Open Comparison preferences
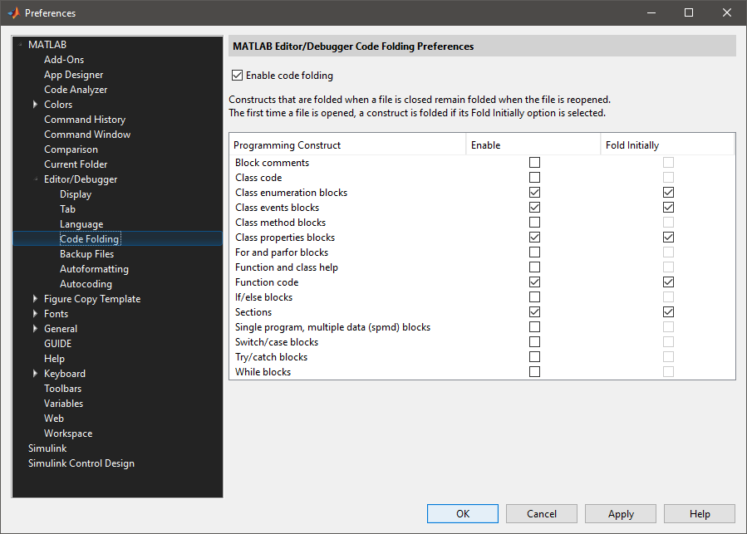Viewport: 747px width, 534px height. pos(71,149)
